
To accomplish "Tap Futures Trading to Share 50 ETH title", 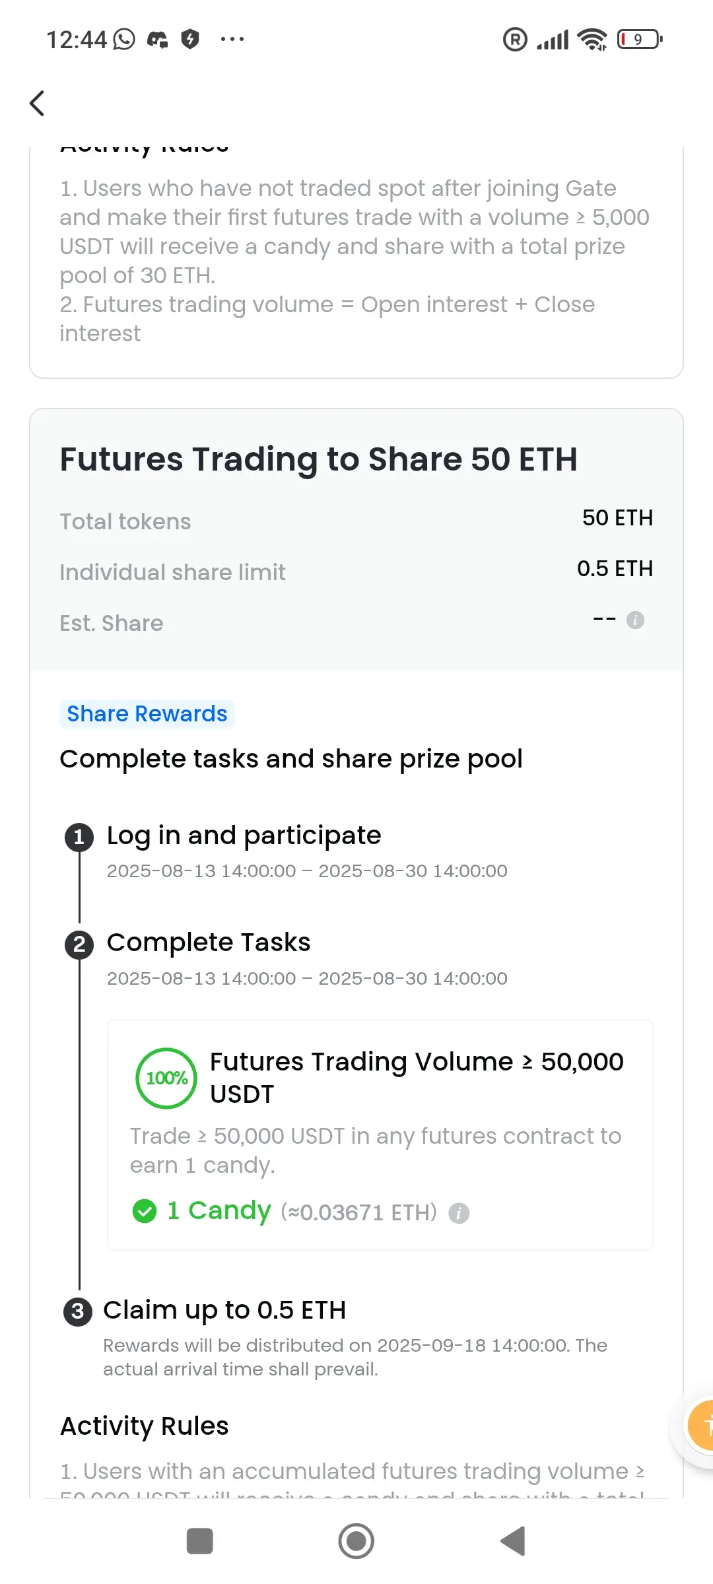I will pos(319,459).
